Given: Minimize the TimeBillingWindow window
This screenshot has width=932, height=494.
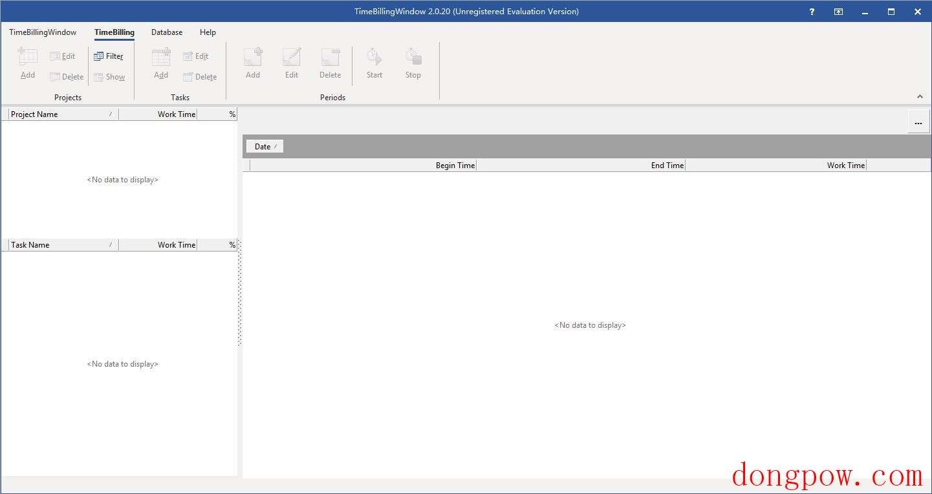Looking at the screenshot, I should [865, 12].
